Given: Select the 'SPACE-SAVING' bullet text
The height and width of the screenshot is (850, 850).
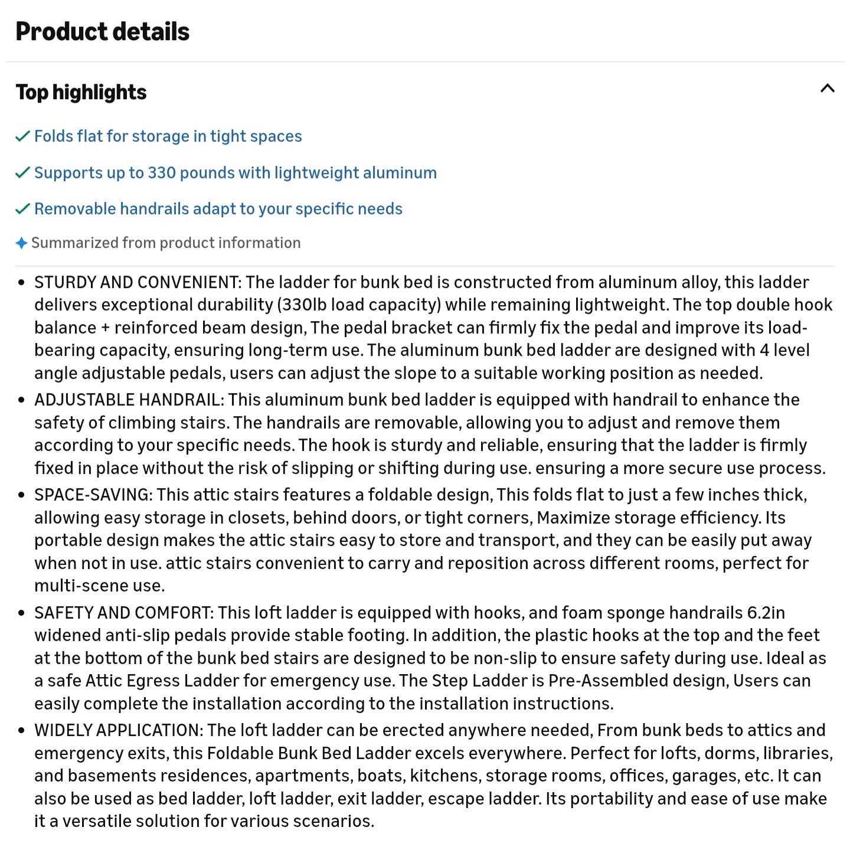Looking at the screenshot, I should click(423, 540).
